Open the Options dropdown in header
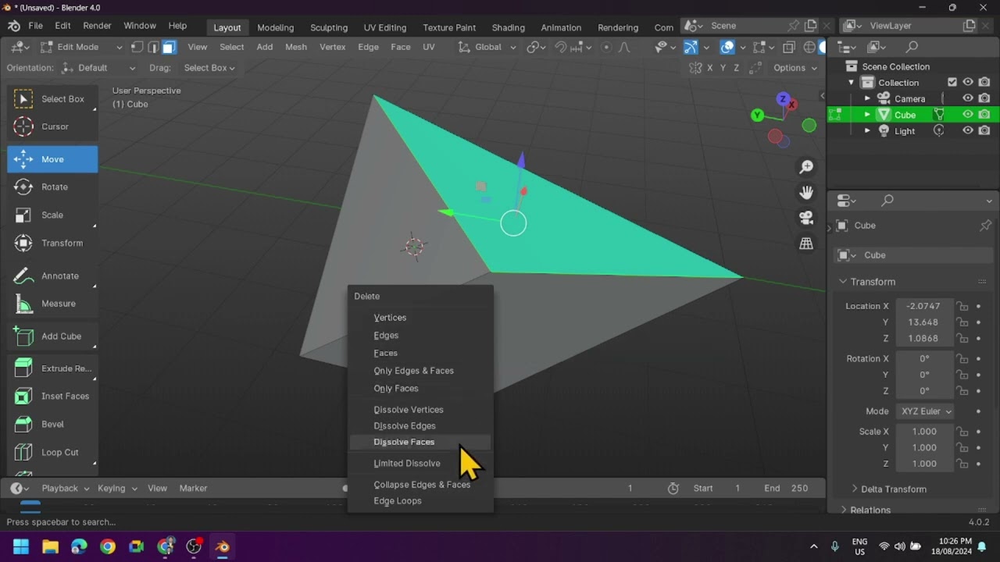 coord(795,68)
